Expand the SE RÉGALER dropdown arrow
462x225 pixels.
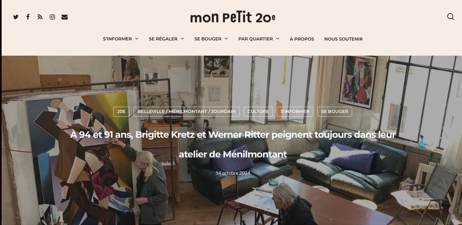(182, 39)
